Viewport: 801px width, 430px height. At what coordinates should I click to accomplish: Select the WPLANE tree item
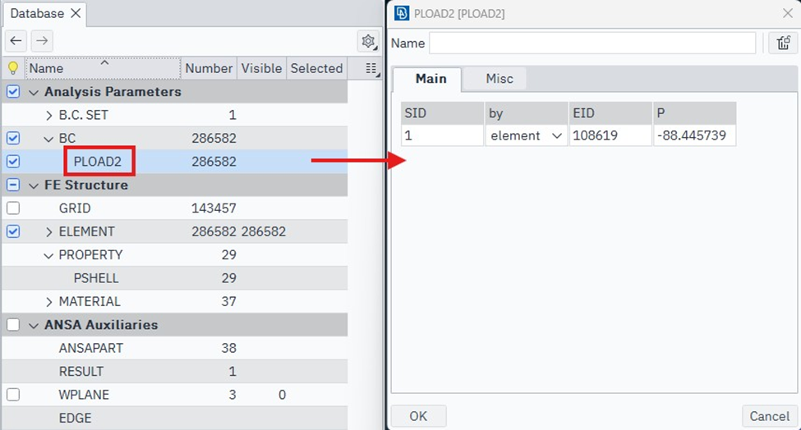click(84, 395)
